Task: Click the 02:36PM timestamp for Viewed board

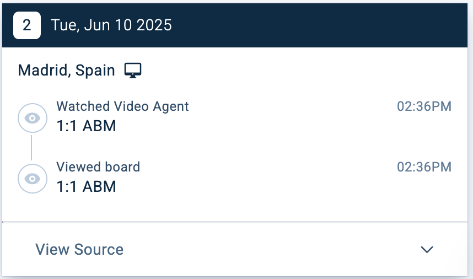Action: pos(424,167)
